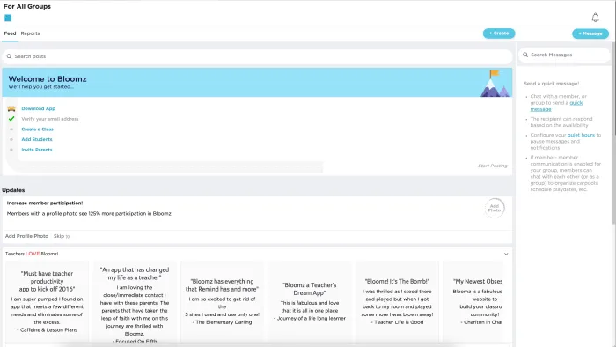Open the Add Students link
616x347 pixels.
[x=37, y=139]
